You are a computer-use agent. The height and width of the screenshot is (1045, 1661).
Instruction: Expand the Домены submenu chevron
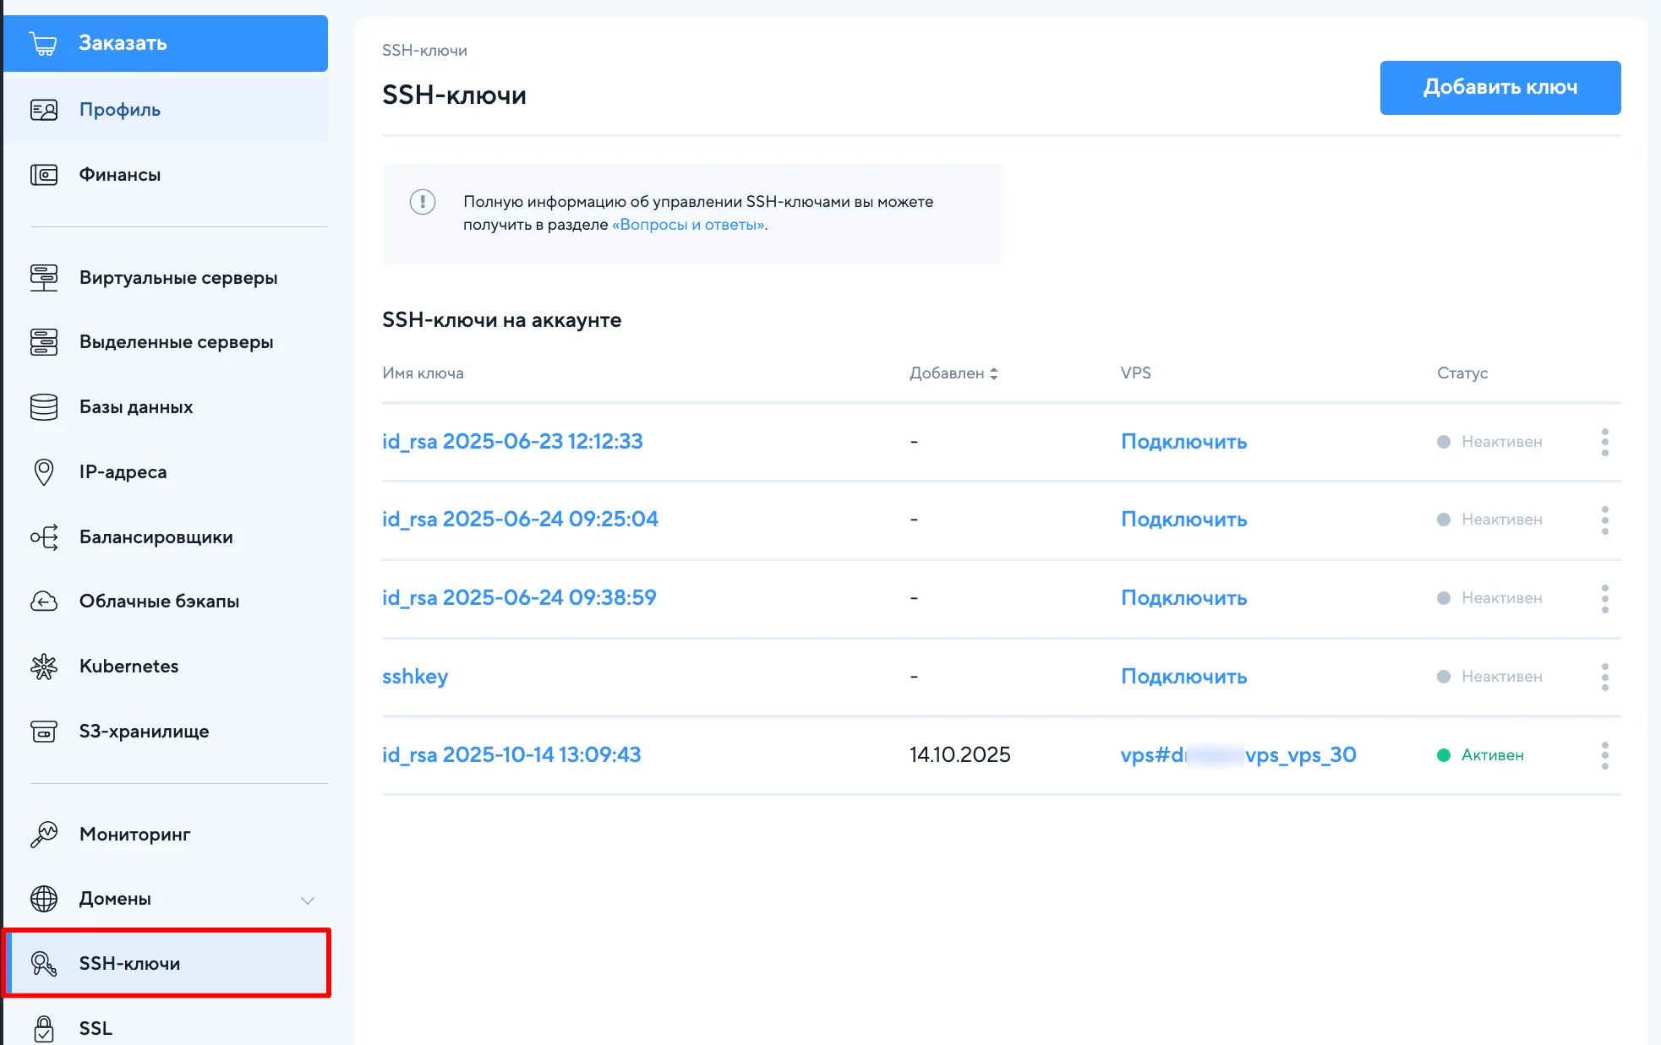(308, 901)
